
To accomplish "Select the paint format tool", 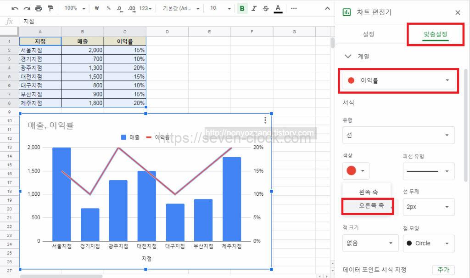I will click(50, 8).
